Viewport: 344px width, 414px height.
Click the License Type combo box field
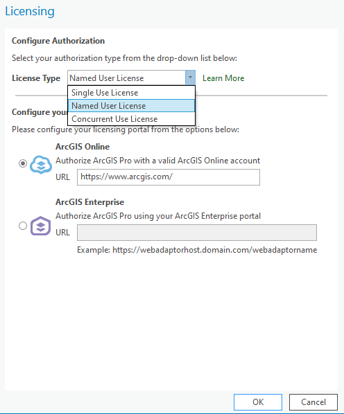(131, 78)
